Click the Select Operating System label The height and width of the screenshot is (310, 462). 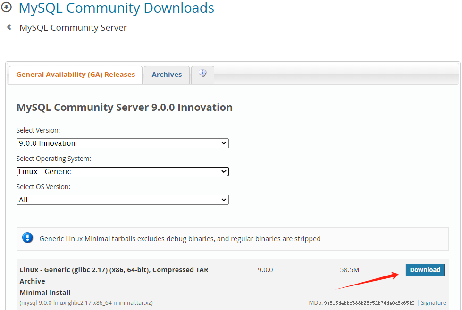point(54,159)
